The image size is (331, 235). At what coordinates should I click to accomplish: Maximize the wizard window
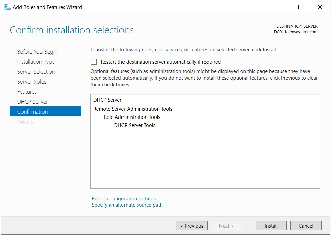point(300,7)
